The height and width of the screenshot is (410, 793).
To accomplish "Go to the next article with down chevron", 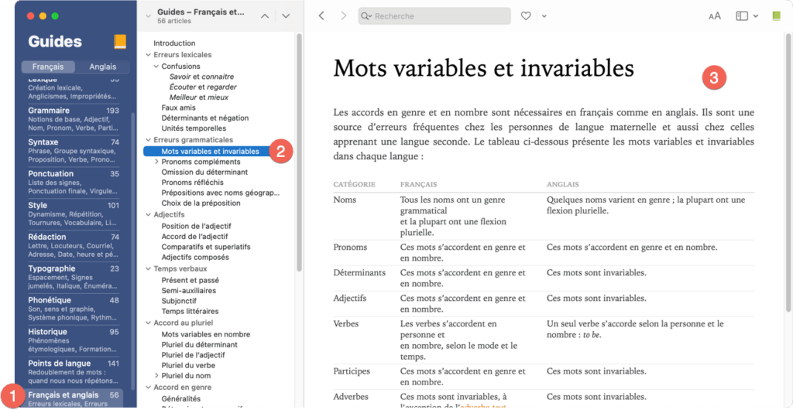I will (x=287, y=16).
